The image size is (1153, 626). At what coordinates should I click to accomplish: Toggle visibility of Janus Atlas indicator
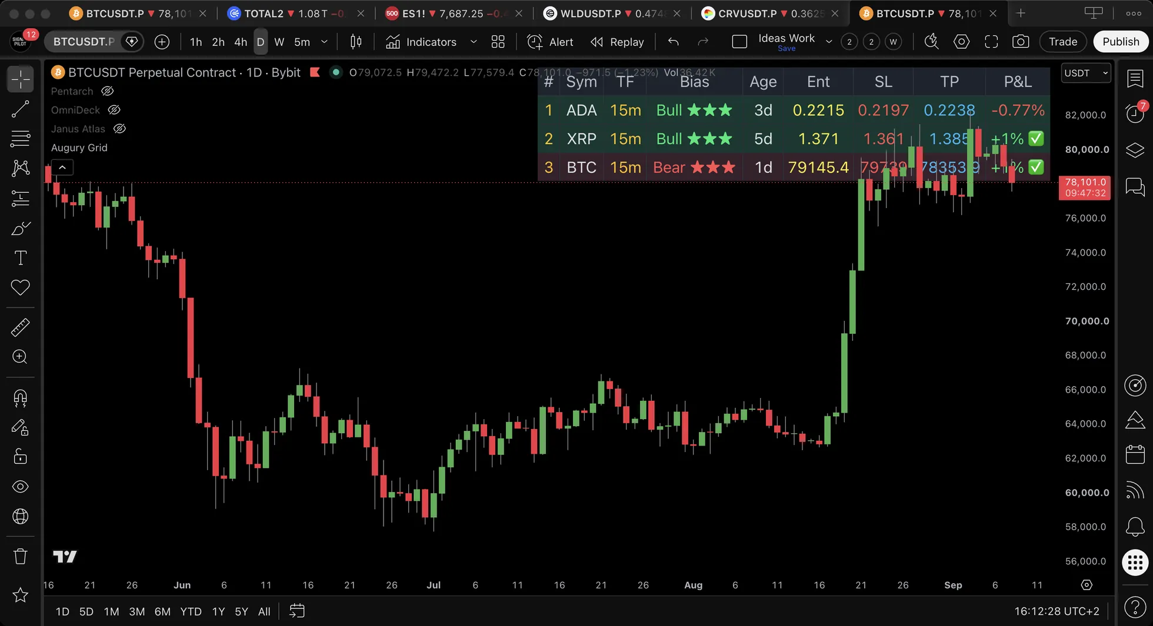[x=119, y=129]
